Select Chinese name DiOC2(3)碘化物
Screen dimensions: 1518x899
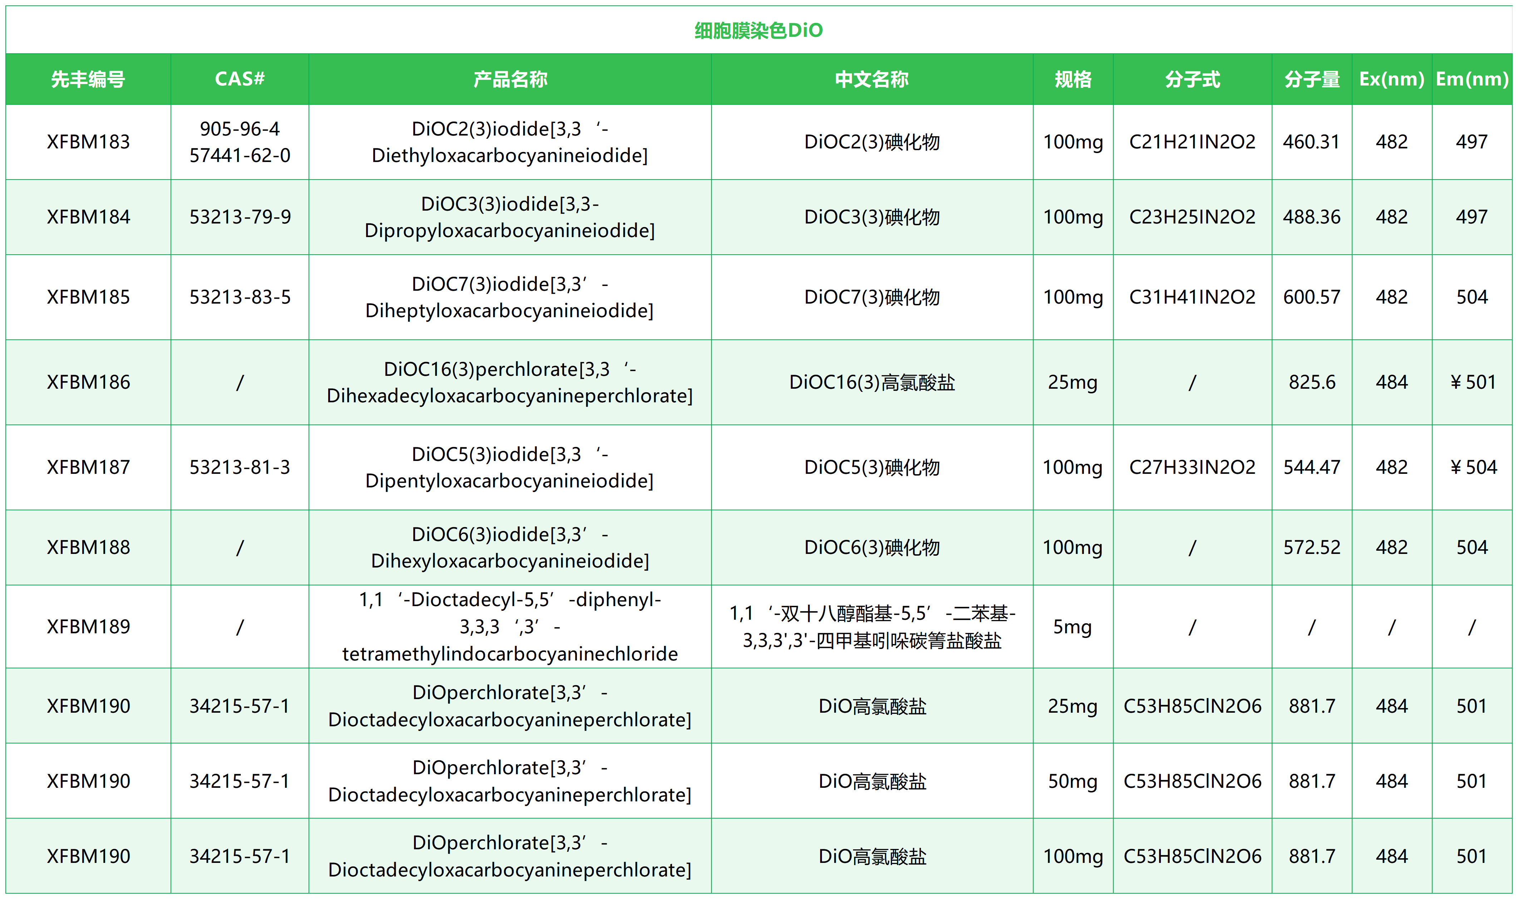pos(872,142)
